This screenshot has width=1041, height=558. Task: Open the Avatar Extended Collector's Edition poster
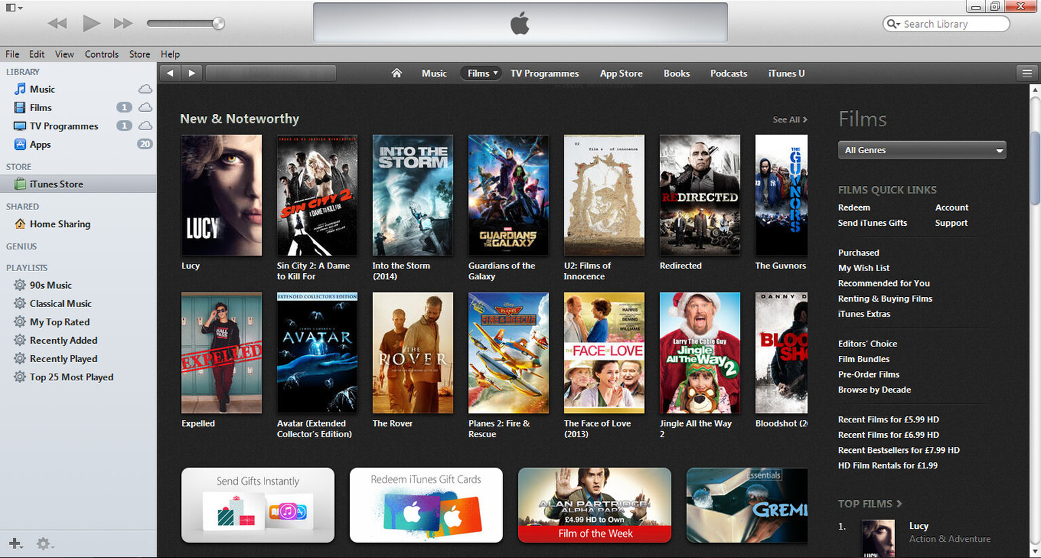pyautogui.click(x=317, y=353)
